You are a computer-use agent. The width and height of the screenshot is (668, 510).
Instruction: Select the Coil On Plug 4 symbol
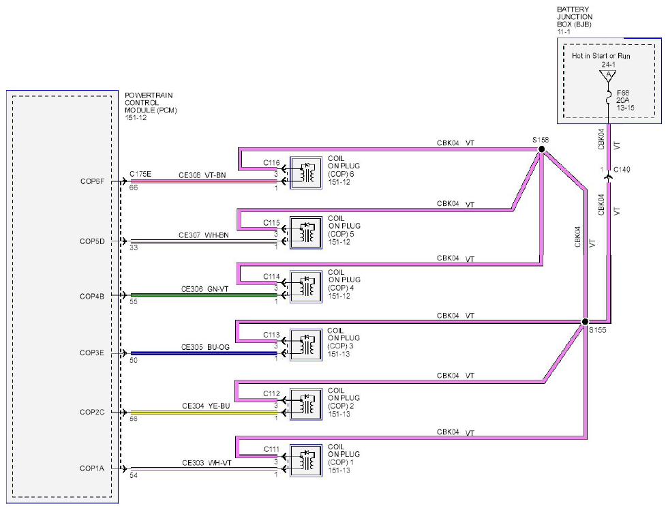pos(306,287)
